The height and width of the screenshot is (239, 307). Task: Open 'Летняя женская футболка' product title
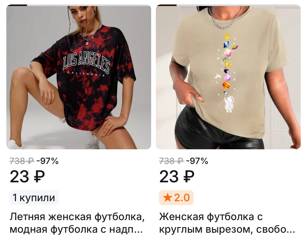pos(77,223)
